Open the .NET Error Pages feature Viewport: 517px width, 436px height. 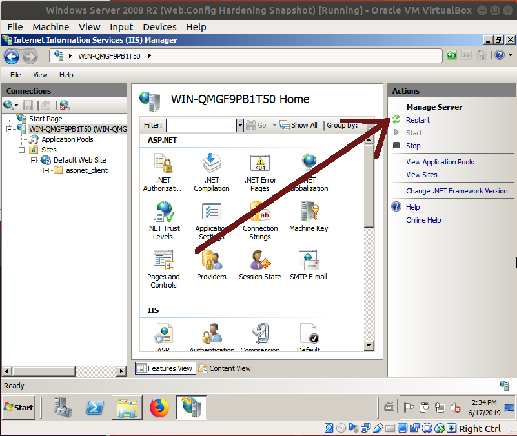(260, 172)
